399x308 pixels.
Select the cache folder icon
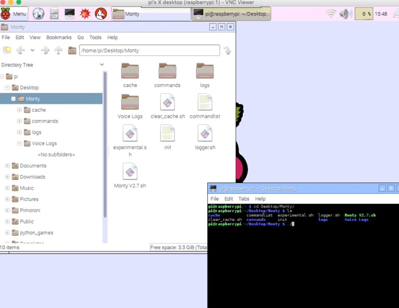tap(130, 71)
